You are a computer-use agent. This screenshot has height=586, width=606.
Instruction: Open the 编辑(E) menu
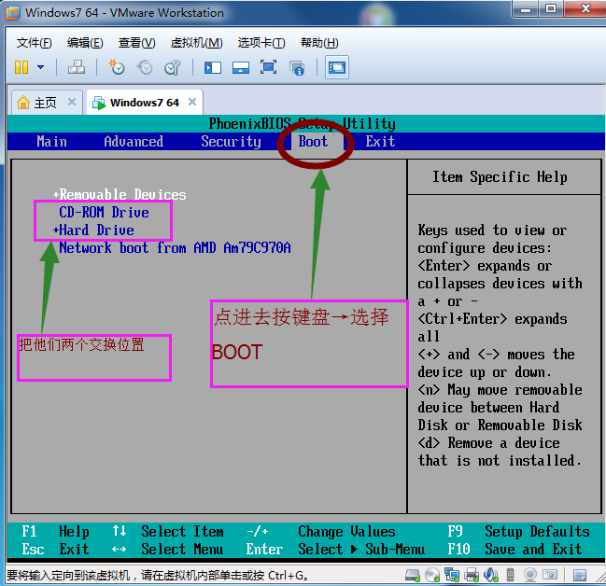tap(85, 43)
